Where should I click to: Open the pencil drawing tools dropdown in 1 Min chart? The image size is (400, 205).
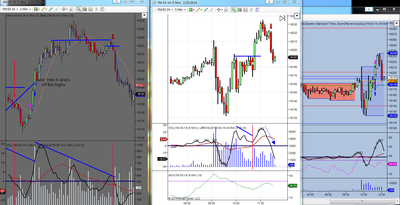pyautogui.click(x=44, y=9)
